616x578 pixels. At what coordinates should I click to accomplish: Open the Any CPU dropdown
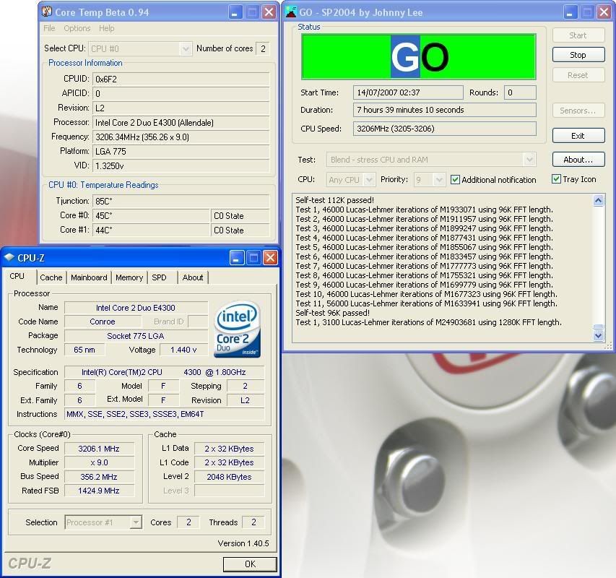pos(369,180)
